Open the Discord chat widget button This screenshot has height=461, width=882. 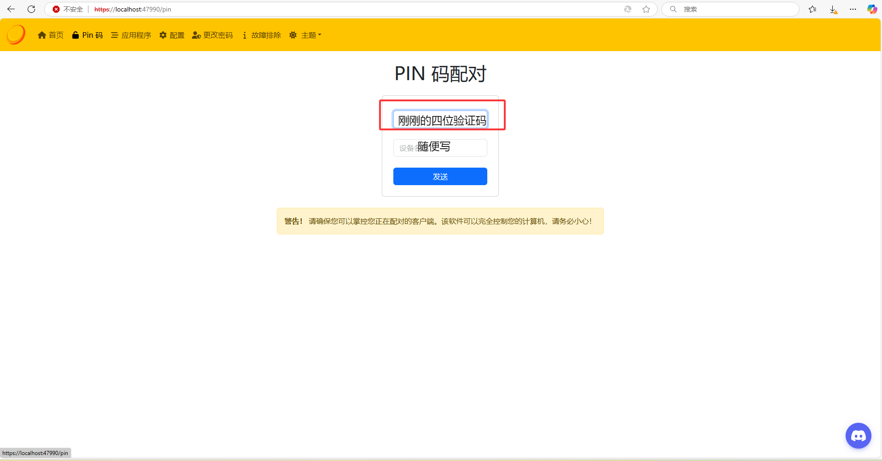point(859,436)
